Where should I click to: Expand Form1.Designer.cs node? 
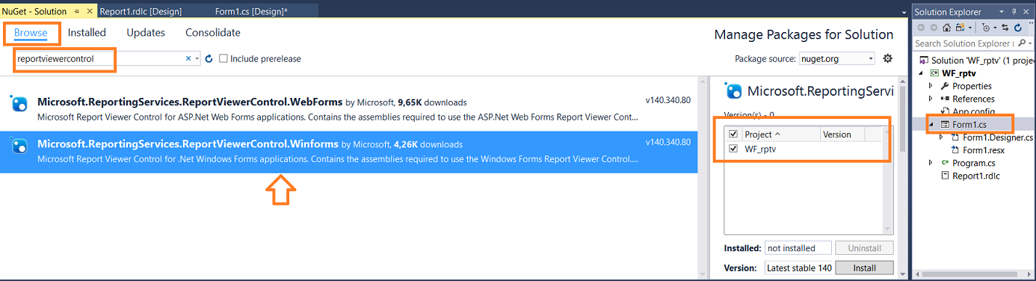coord(941,138)
